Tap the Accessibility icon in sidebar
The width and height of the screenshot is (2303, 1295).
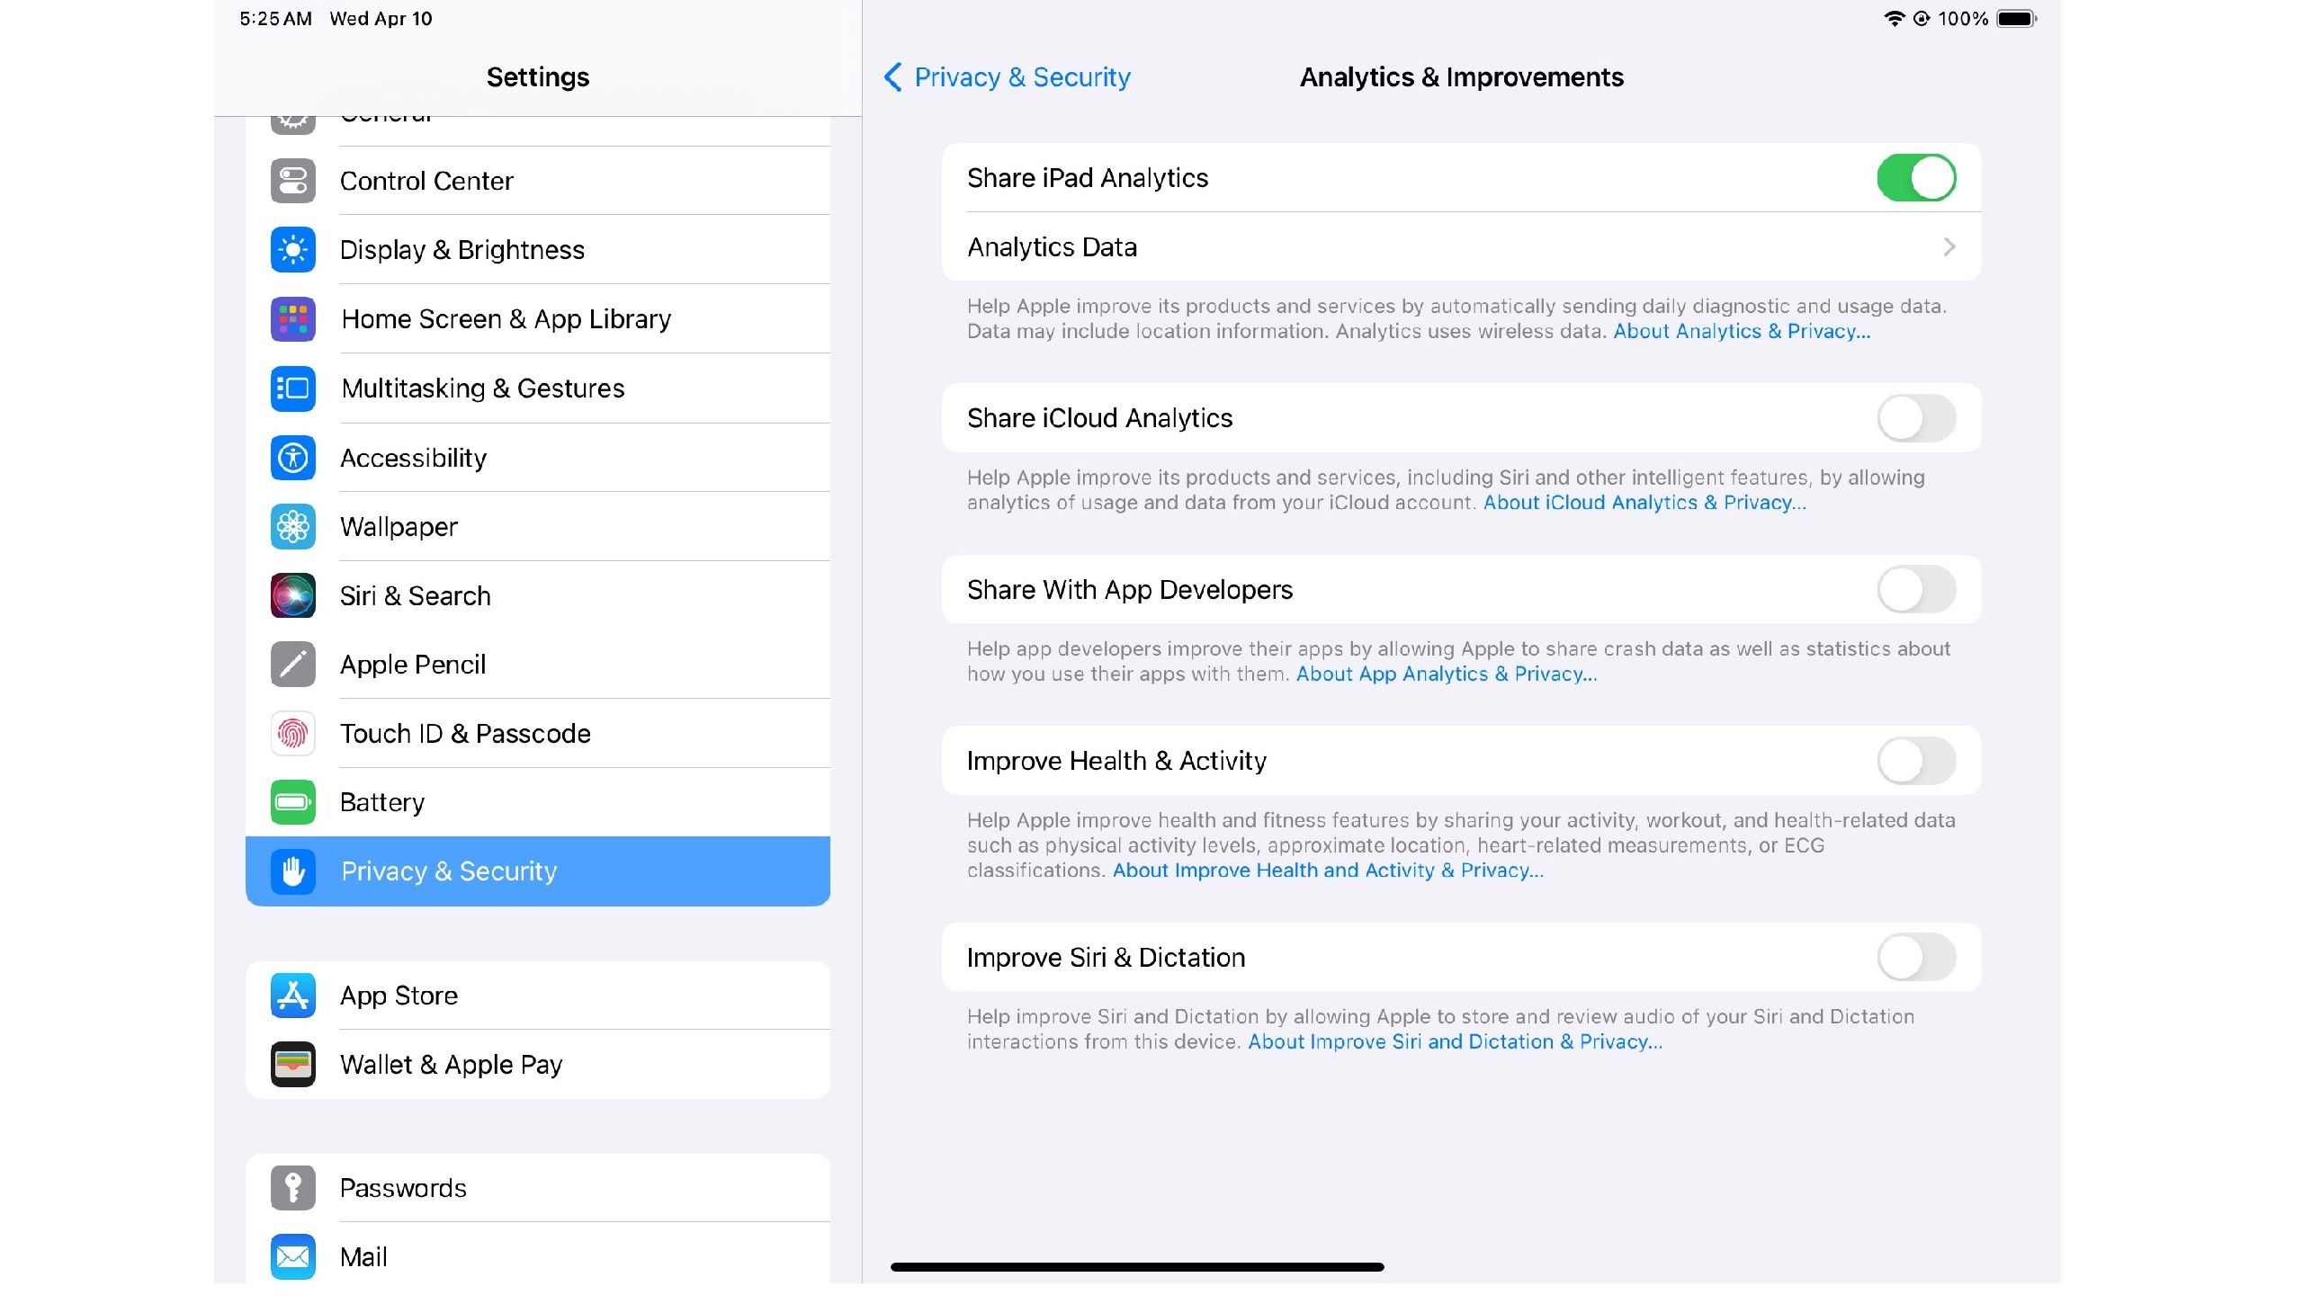pyautogui.click(x=292, y=458)
